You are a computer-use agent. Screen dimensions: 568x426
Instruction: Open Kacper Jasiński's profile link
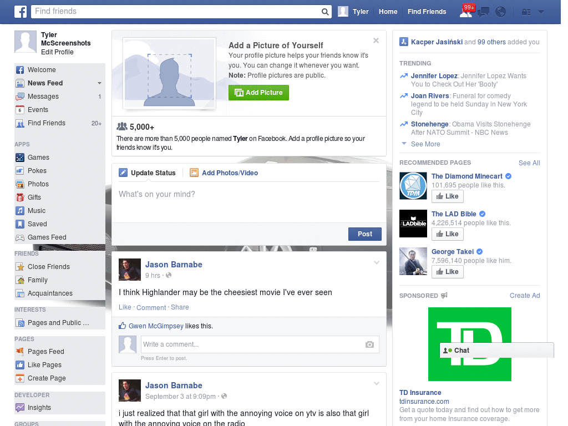tap(437, 42)
